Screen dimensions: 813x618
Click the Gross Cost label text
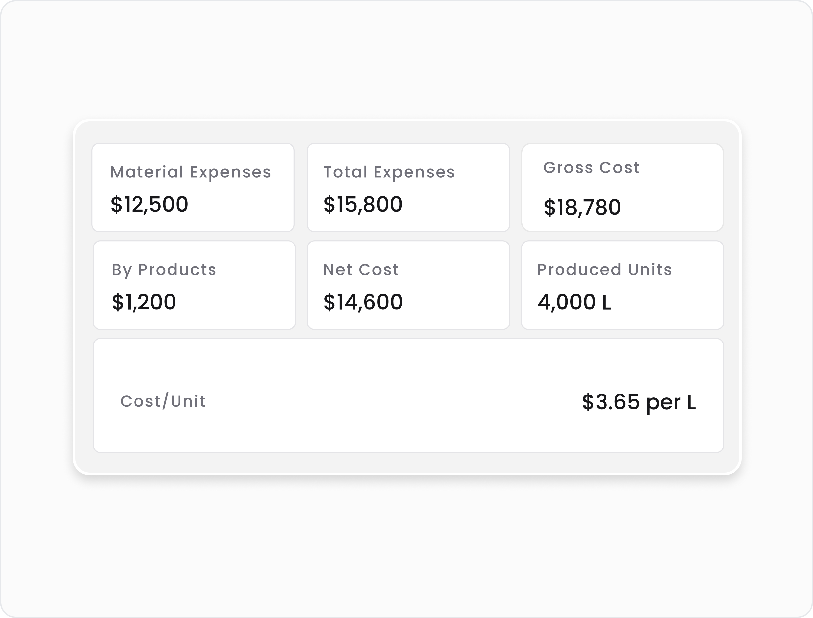point(591,168)
